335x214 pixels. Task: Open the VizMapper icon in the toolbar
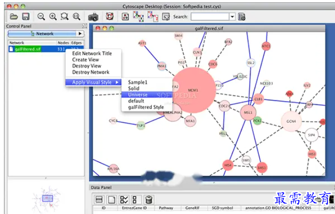tap(125, 16)
